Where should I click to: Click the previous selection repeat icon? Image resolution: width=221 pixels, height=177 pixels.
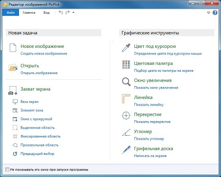15,153
